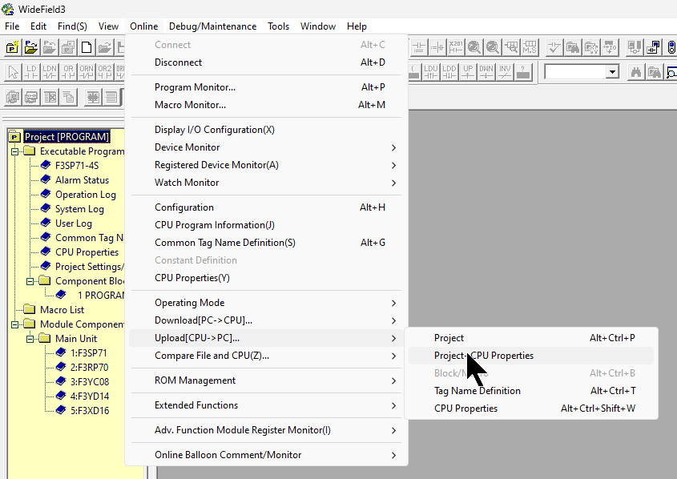Choose Tag Name Definition in Upload submenu
The width and height of the screenshot is (677, 479).
(x=531, y=391)
